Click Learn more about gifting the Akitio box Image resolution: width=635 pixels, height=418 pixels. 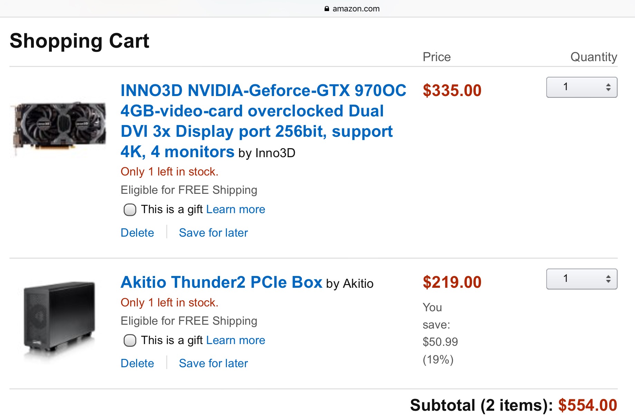coord(235,340)
